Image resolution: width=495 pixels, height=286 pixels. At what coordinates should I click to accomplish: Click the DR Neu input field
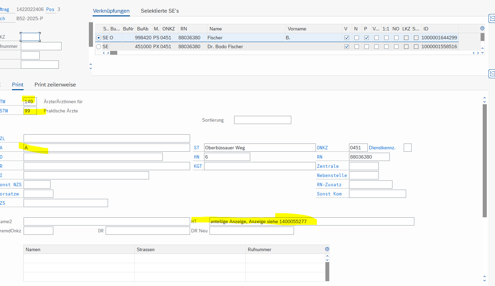[252, 231]
